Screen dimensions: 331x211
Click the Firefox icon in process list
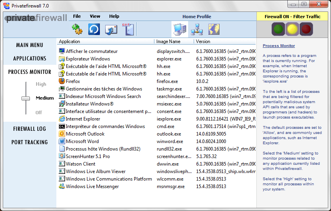click(x=62, y=81)
